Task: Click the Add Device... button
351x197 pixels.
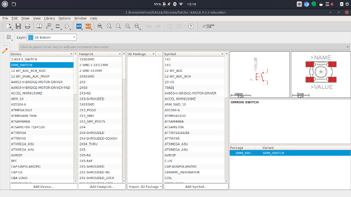Action: 43,186
